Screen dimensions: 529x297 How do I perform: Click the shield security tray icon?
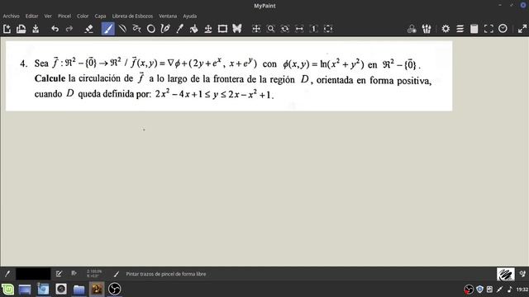[479, 290]
